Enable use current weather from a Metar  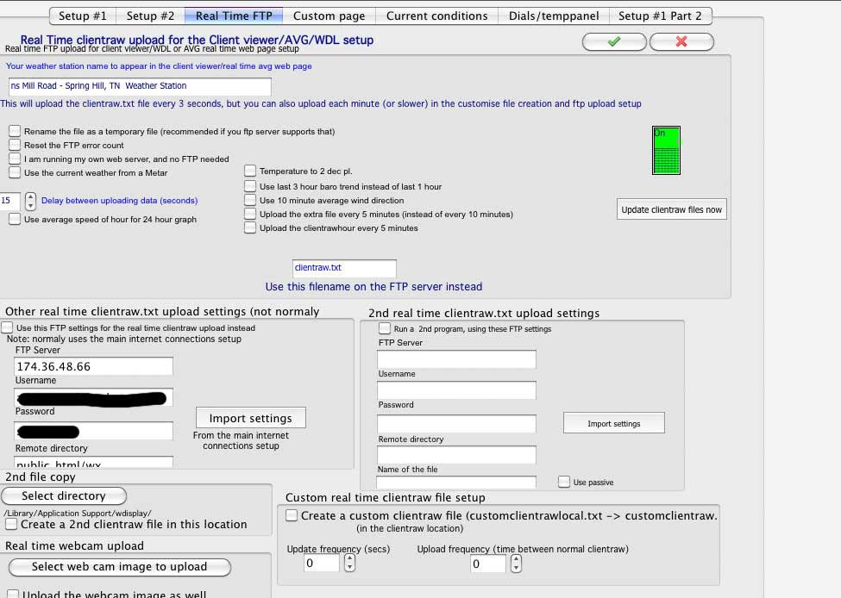tap(15, 172)
